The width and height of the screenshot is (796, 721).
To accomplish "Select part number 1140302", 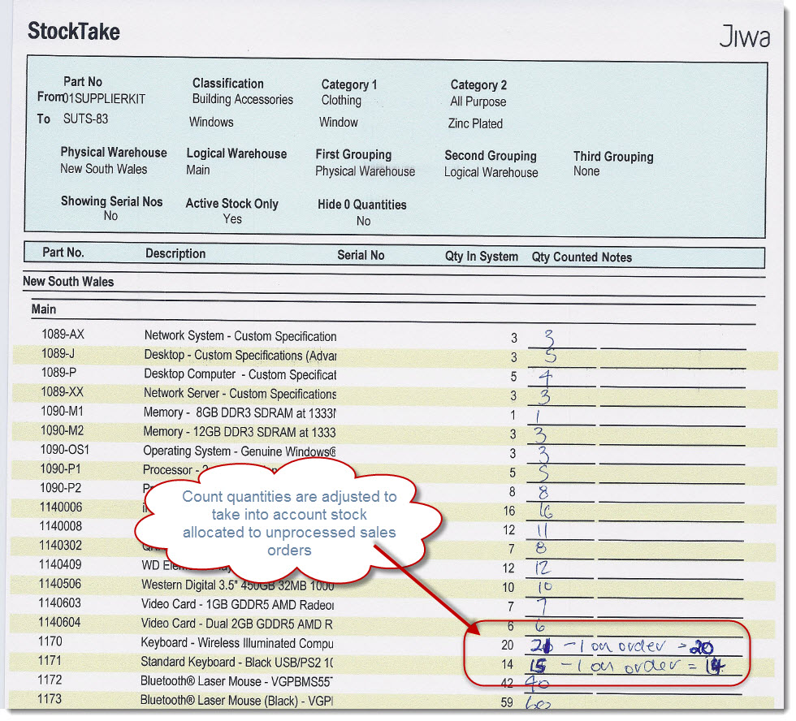I will [x=60, y=546].
